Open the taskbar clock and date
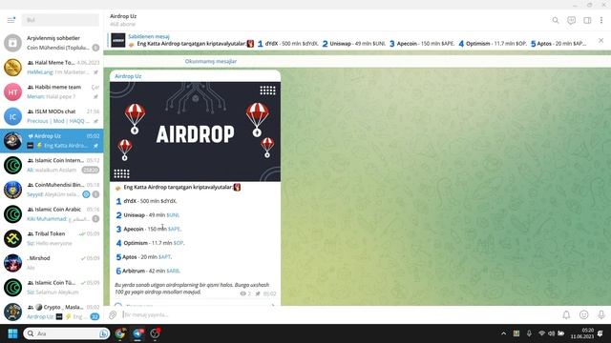The image size is (611, 343). point(581,333)
